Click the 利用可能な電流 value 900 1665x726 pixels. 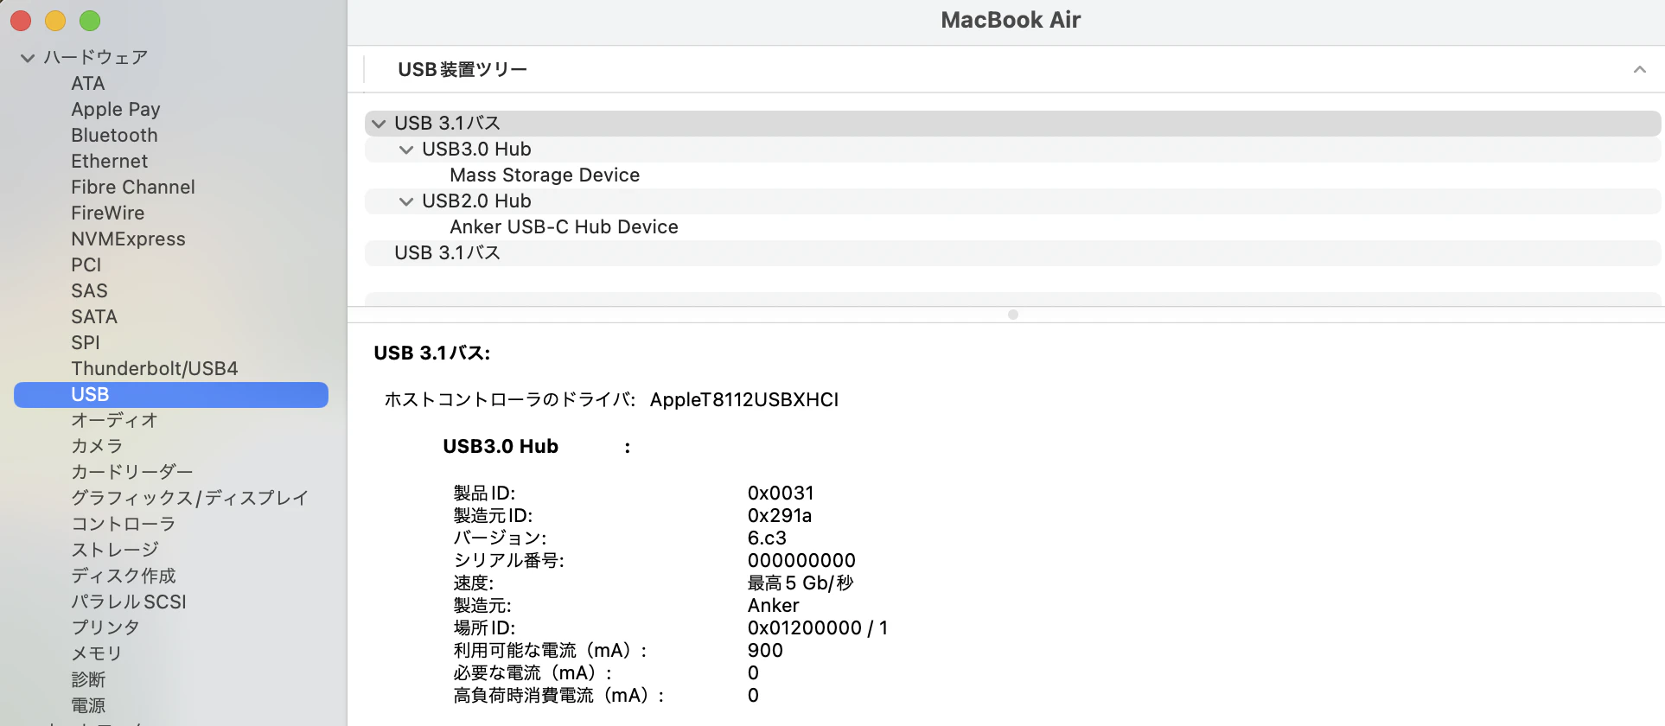(x=765, y=651)
